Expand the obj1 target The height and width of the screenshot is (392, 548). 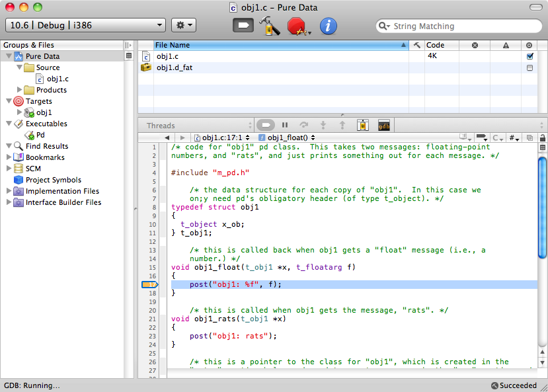coord(20,112)
